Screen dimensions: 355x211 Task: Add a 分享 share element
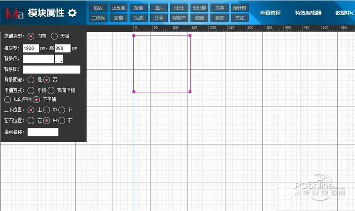tap(159, 18)
